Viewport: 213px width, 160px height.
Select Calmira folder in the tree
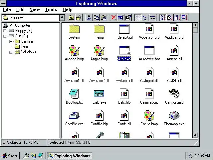27,41
